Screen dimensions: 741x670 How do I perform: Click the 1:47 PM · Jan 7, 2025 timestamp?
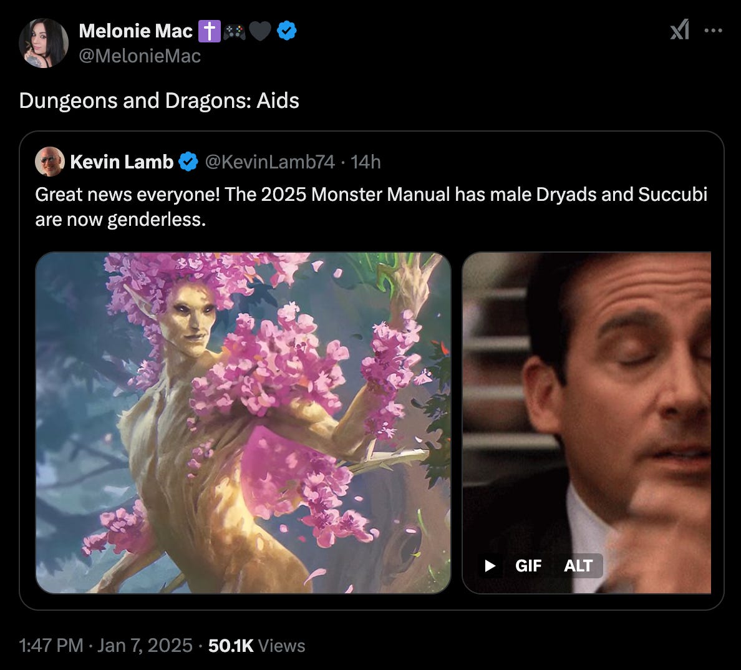tap(106, 645)
